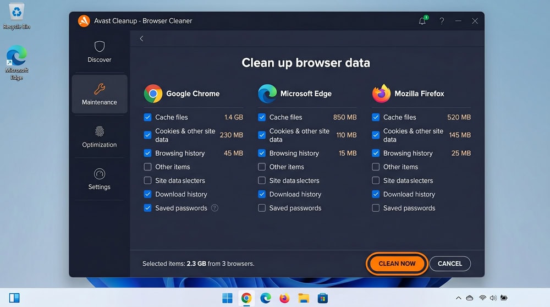Viewport: 550px width, 307px height.
Task: Click the Mozilla Firefox logo in cleaner
Action: (x=381, y=94)
